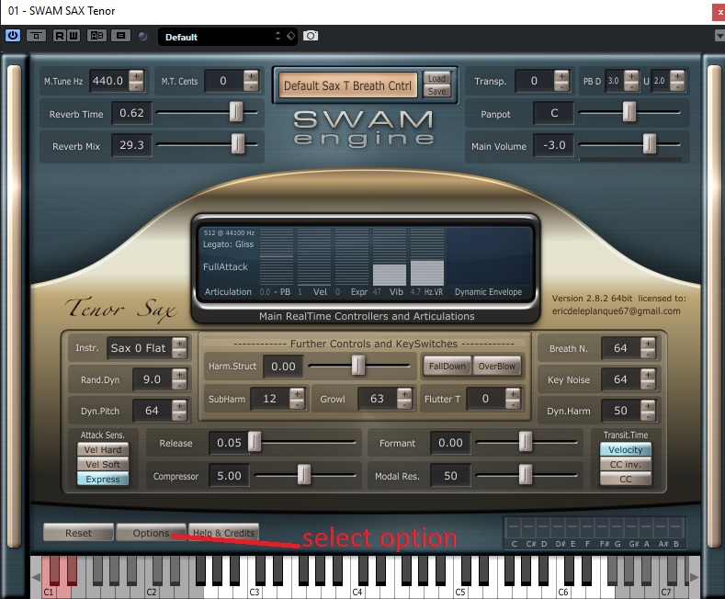Click the Reverb Time slider handle
Image resolution: width=725 pixels, height=599 pixels.
(x=236, y=112)
